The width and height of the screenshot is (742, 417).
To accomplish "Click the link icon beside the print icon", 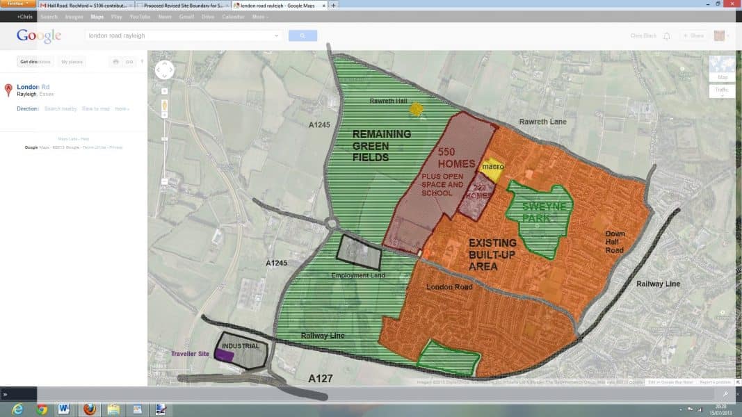I will (x=129, y=62).
